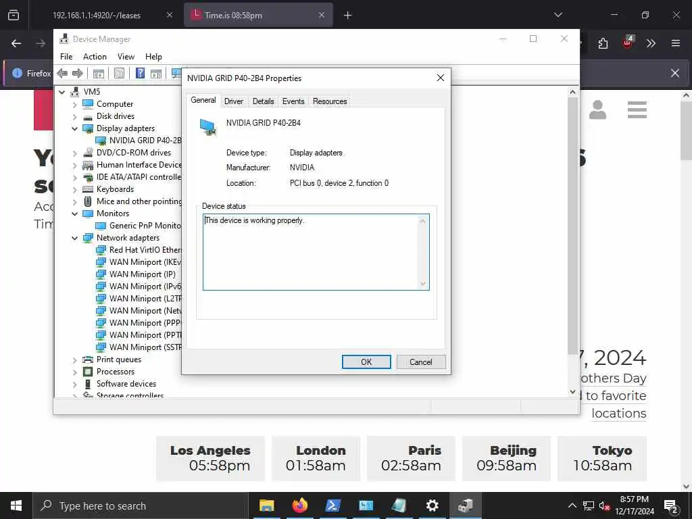The height and width of the screenshot is (519, 692).
Task: Open a new Firefox tab
Action: tap(348, 16)
